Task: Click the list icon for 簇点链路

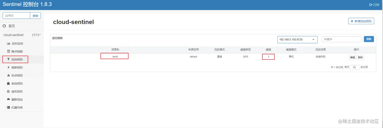Action: [8, 51]
